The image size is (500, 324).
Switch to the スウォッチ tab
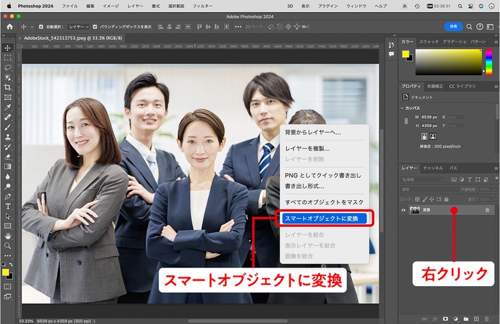pyautogui.click(x=429, y=42)
